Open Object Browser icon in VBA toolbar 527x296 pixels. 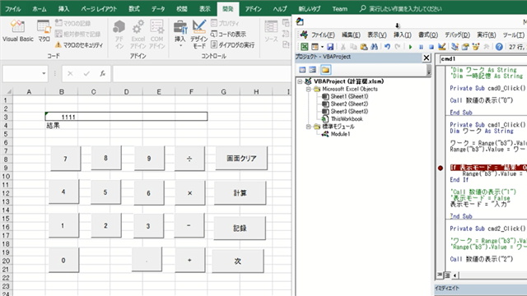point(476,47)
